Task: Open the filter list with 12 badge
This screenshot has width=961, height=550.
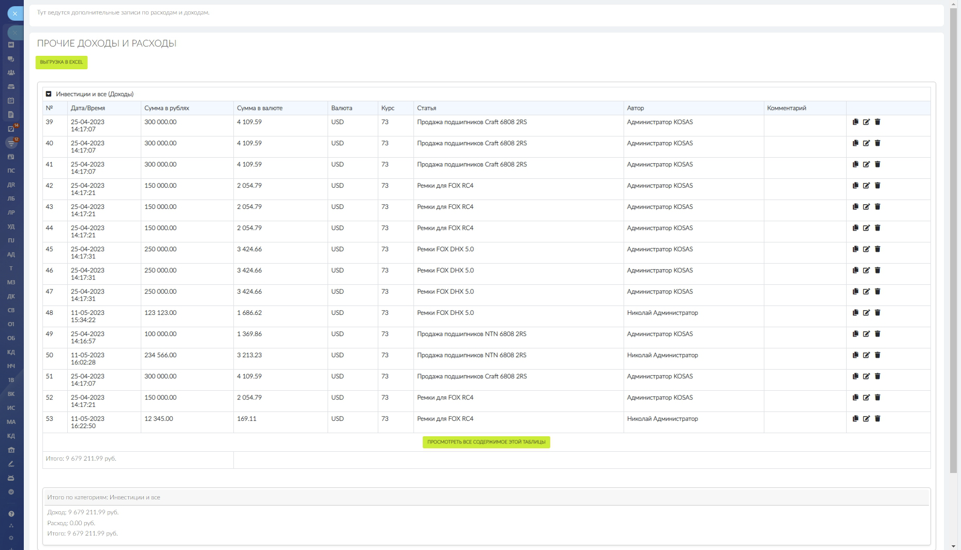Action: [x=11, y=143]
